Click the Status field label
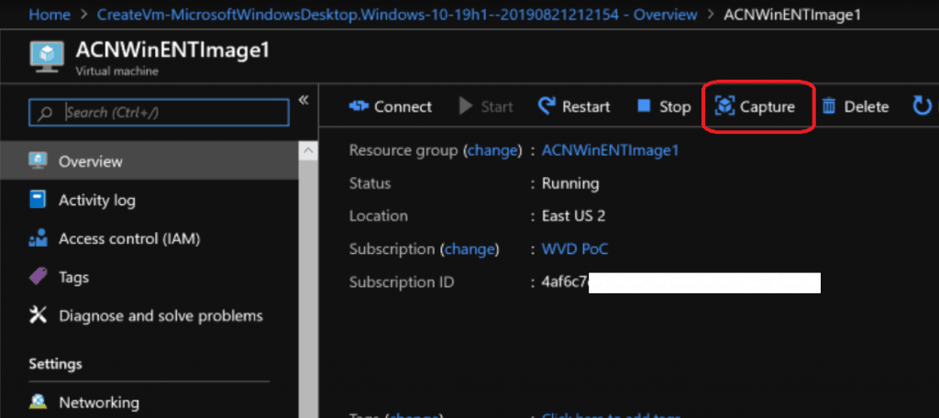The height and width of the screenshot is (418, 939). point(370,183)
